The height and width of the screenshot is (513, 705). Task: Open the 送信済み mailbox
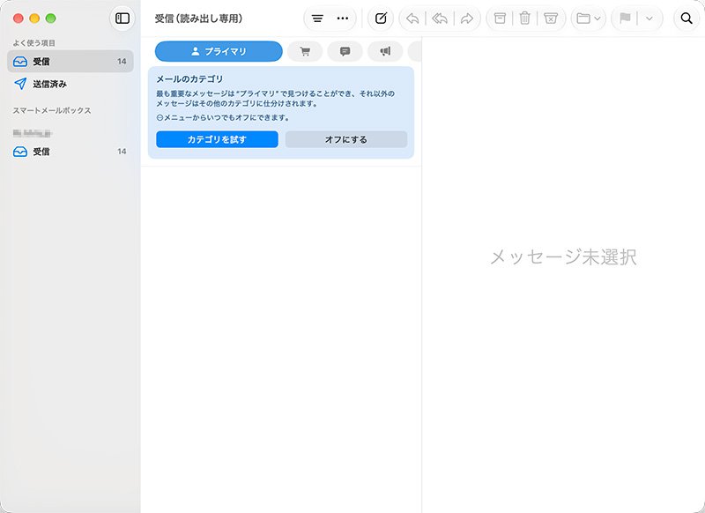pyautogui.click(x=70, y=84)
